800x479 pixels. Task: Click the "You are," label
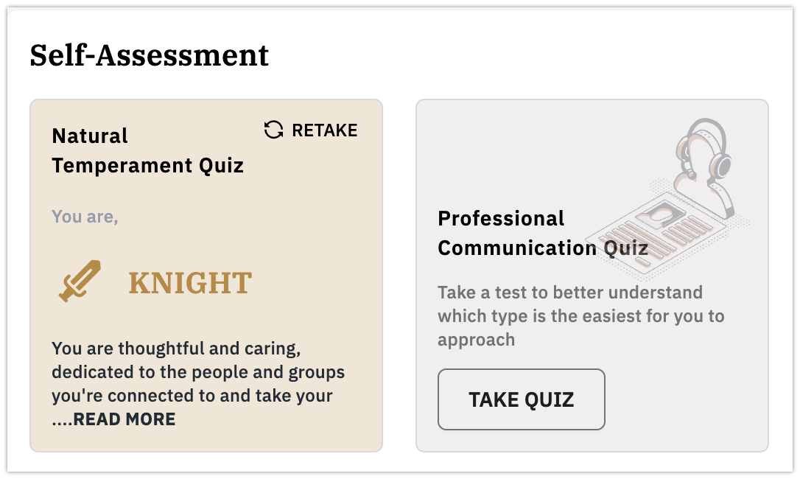[x=85, y=217]
